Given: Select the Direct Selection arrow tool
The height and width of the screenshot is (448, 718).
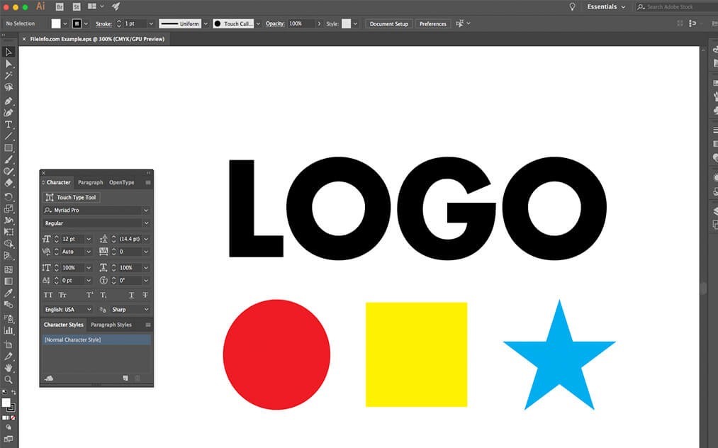Looking at the screenshot, I should tap(9, 64).
